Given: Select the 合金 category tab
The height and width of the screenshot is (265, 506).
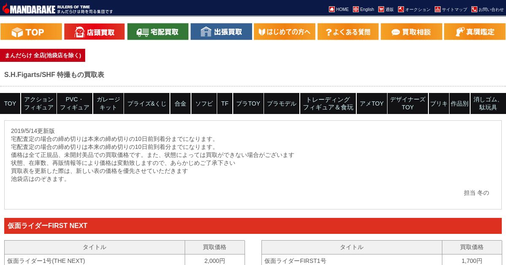Looking at the screenshot, I should coord(180,103).
